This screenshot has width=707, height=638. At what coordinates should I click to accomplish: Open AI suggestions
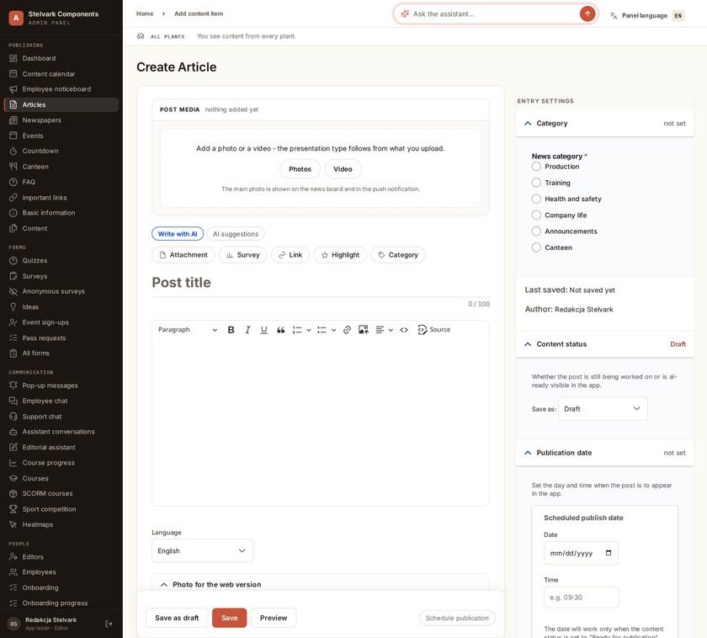[236, 234]
